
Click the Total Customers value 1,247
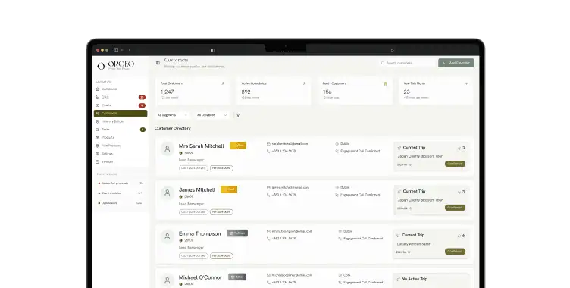coord(167,92)
